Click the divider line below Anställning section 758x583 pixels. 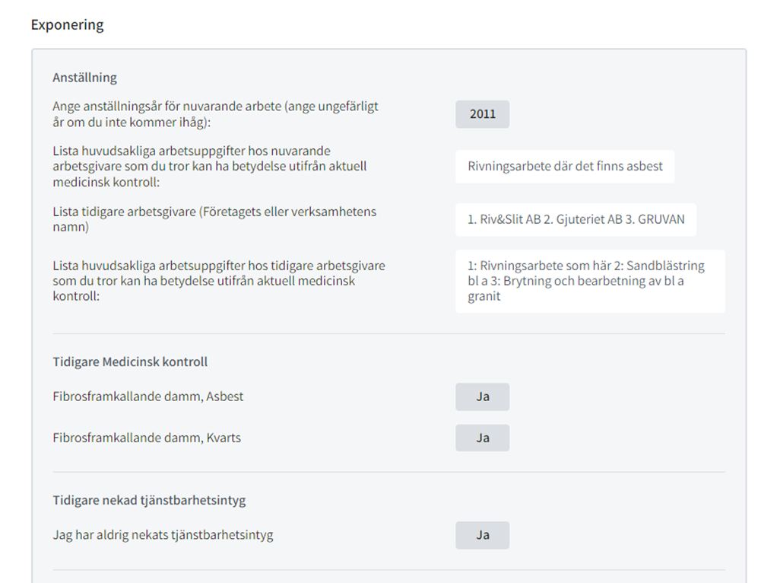point(389,333)
